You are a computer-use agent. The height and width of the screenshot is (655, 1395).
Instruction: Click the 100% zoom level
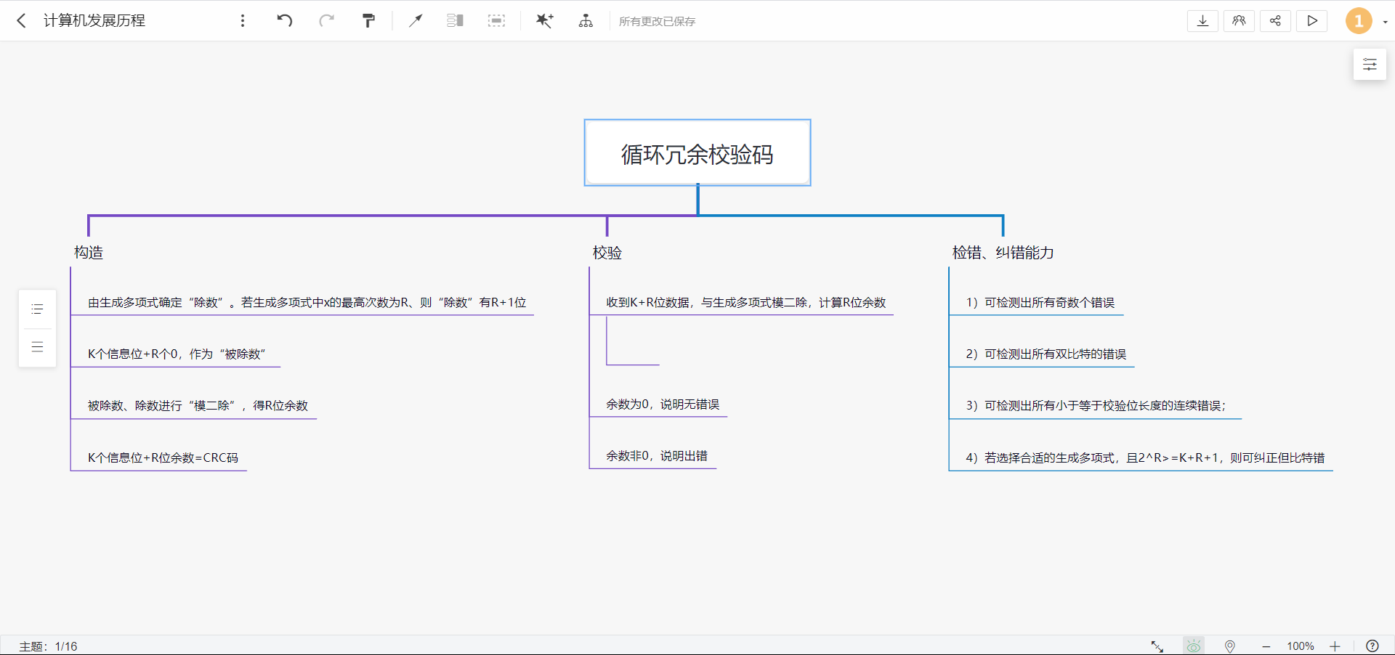point(1301,646)
